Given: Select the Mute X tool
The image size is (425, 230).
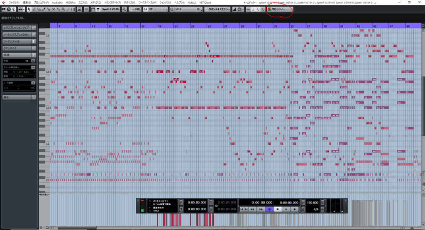Looking at the screenshot, I should tap(54, 9).
